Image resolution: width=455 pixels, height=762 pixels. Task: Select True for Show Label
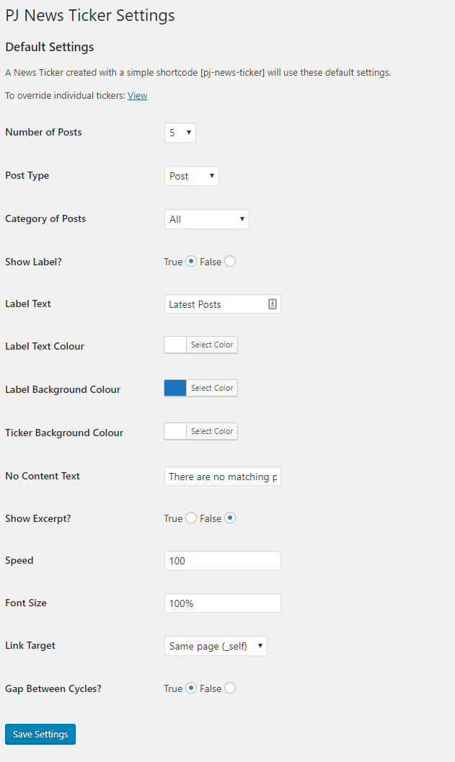coord(191,262)
